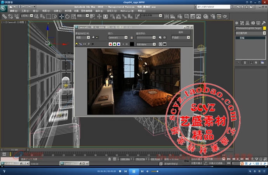Click the Align tool
The image size is (268, 175).
click(x=172, y=16)
